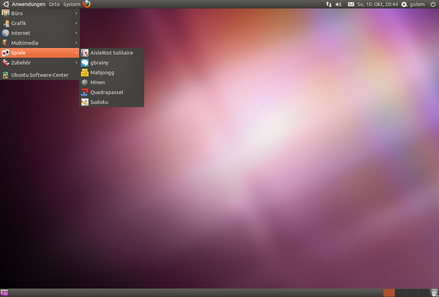The height and width of the screenshot is (297, 439).
Task: Expand the Büro submenu arrow
Action: click(76, 13)
